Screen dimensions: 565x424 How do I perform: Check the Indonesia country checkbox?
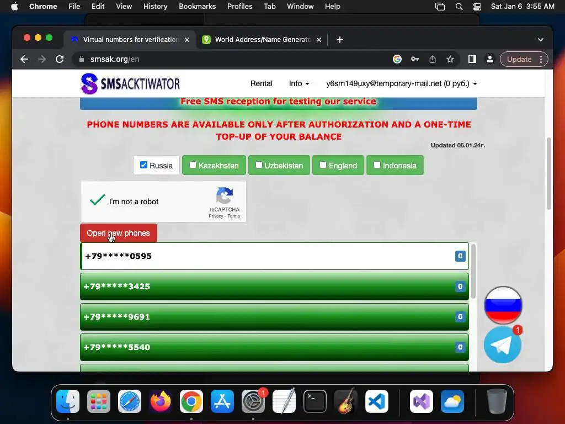coord(377,165)
